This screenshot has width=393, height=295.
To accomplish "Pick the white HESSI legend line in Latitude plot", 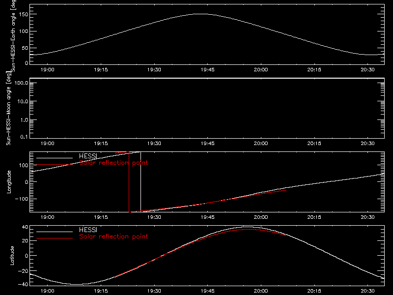I will point(55,232).
